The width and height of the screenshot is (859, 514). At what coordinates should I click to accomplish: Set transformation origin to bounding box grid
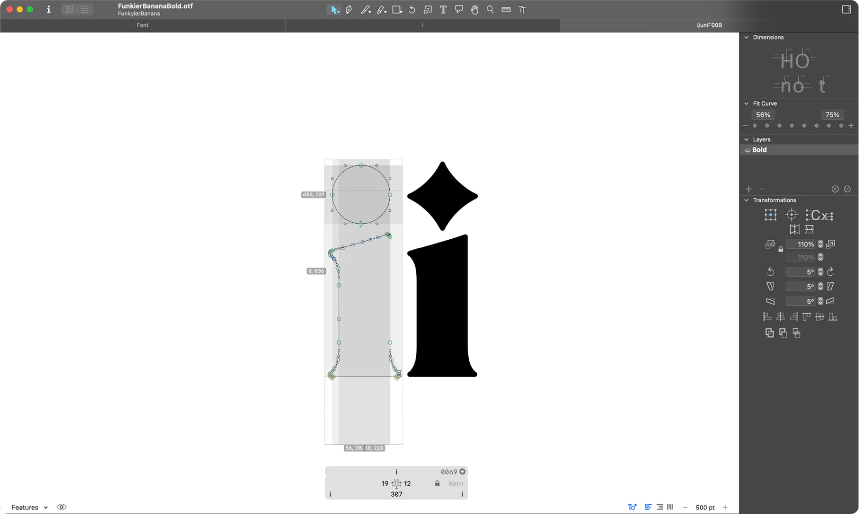coord(770,215)
